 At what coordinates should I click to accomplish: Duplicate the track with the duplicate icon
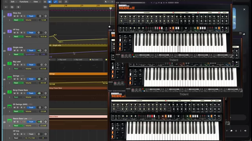(12, 7)
